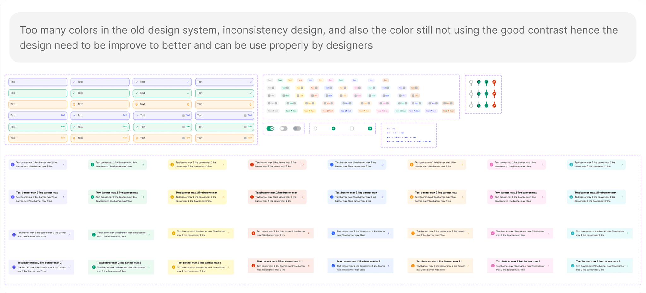Enable the white-knob off toggle switch
The width and height of the screenshot is (646, 293).
click(284, 128)
